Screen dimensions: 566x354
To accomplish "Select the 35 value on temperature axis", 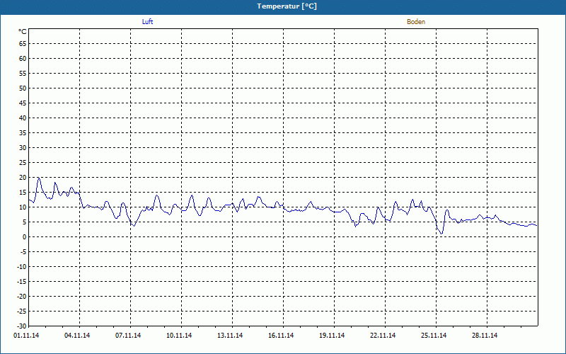I will pos(23,133).
